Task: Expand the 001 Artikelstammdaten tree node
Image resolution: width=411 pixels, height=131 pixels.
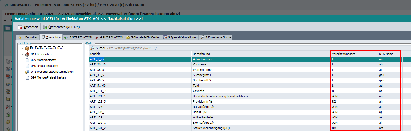Action: point(22,48)
